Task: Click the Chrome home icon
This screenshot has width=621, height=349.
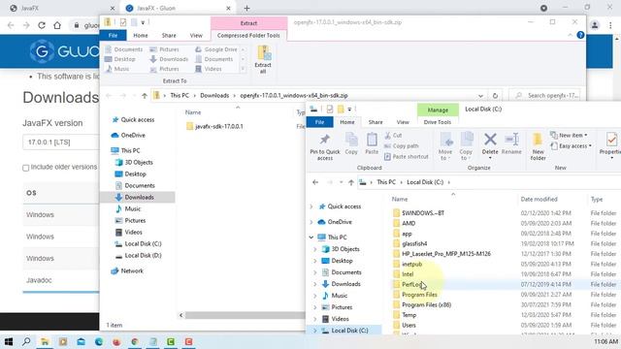Action: pyautogui.click(x=57, y=25)
